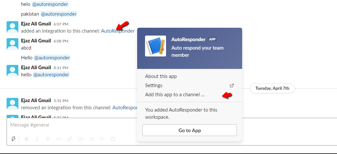The width and height of the screenshot is (337, 154).
Task: Click the 6:07 PM timestamp
Action: 61,24
